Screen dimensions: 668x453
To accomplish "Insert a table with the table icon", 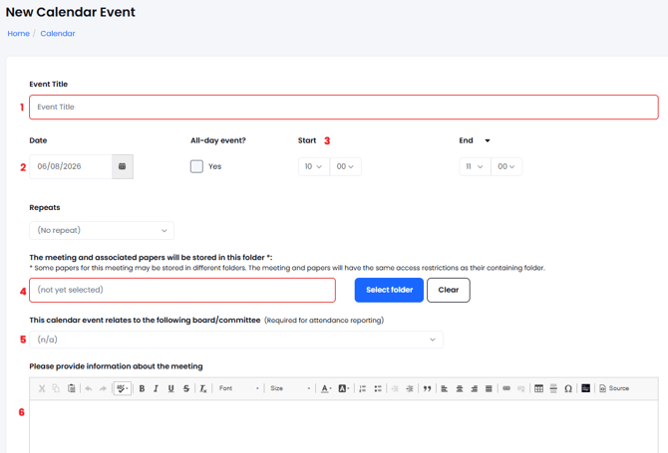I will (539, 388).
